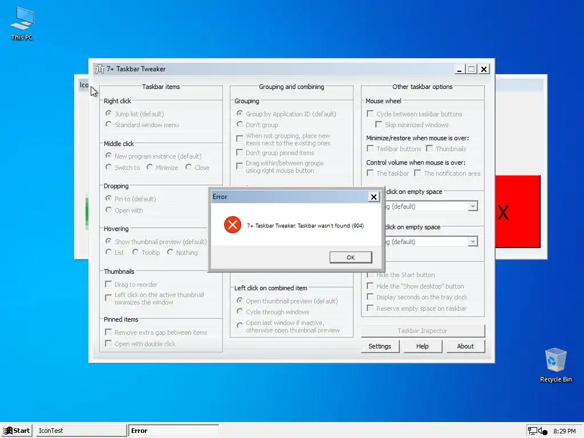584x438 pixels.
Task: Click OK in the Error dialog
Action: [x=351, y=257]
